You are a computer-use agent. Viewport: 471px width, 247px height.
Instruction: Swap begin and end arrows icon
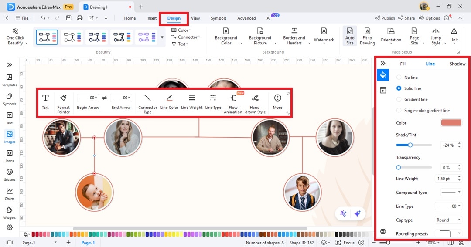pos(105,98)
